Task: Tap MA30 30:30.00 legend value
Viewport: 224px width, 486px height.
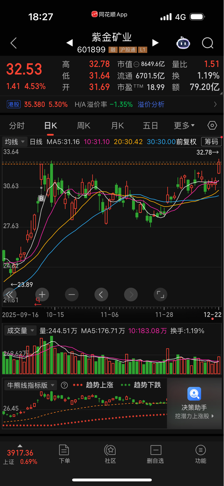Action: pos(161,142)
